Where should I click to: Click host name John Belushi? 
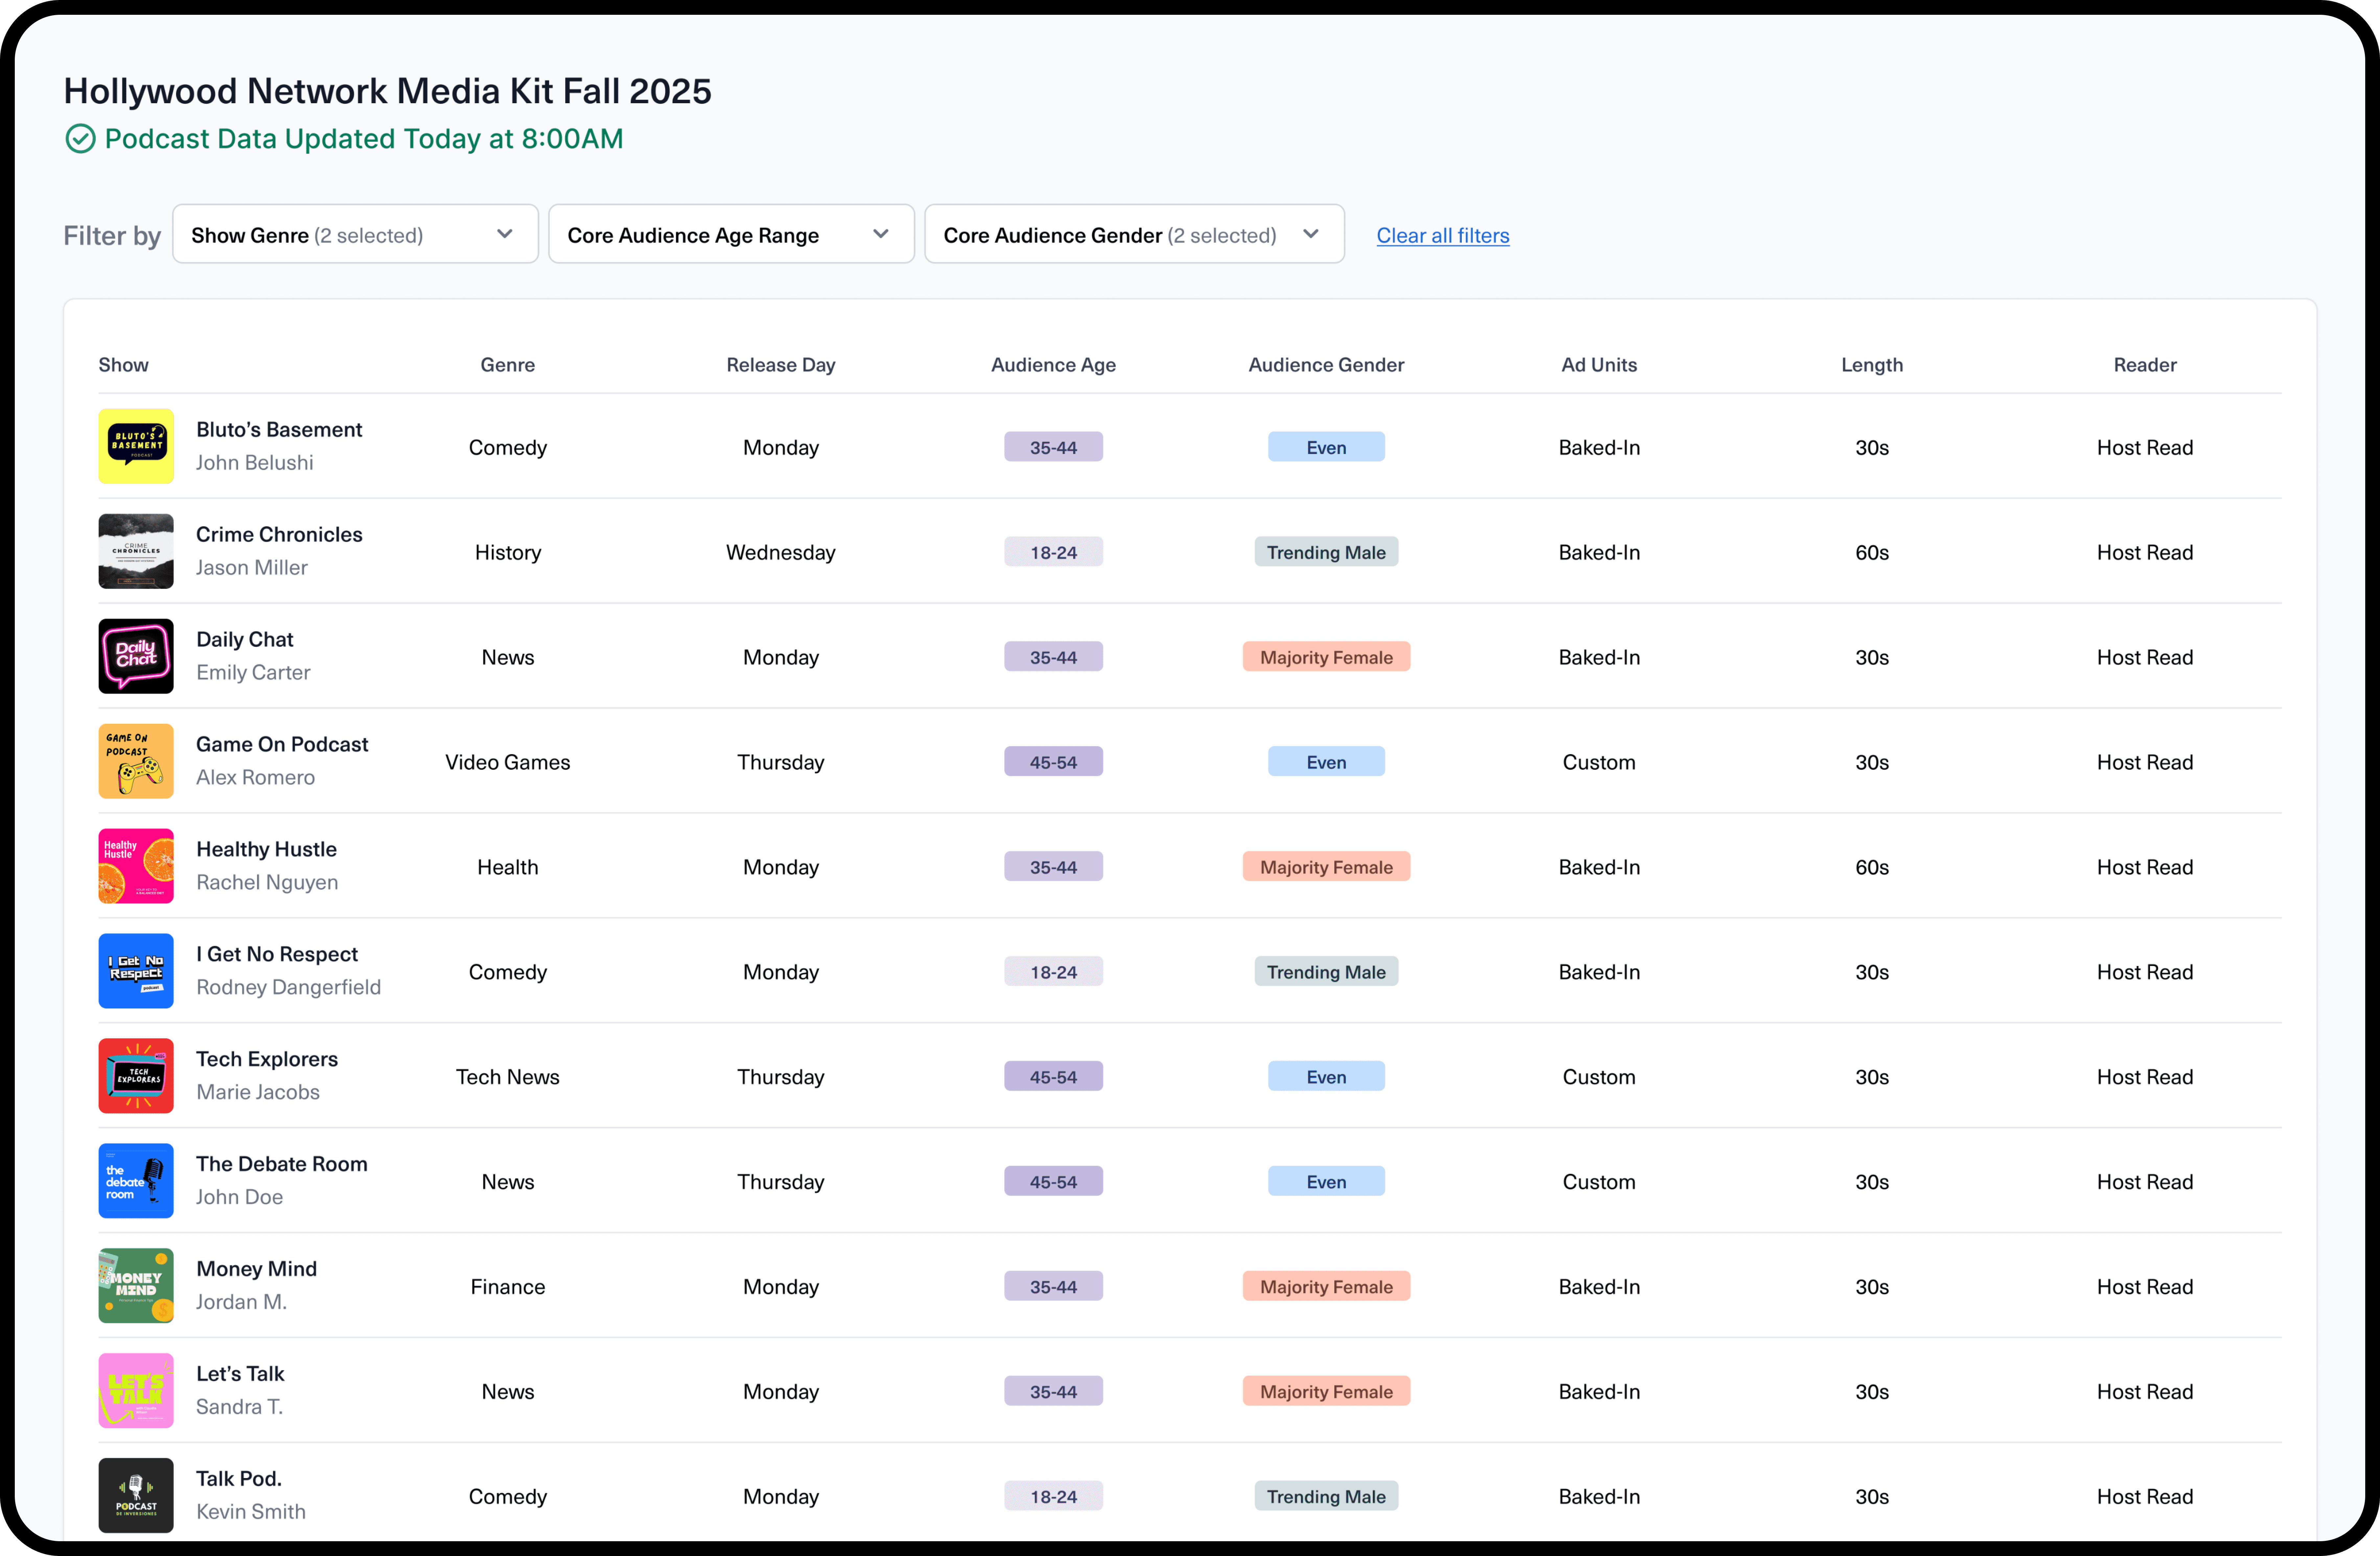(255, 463)
